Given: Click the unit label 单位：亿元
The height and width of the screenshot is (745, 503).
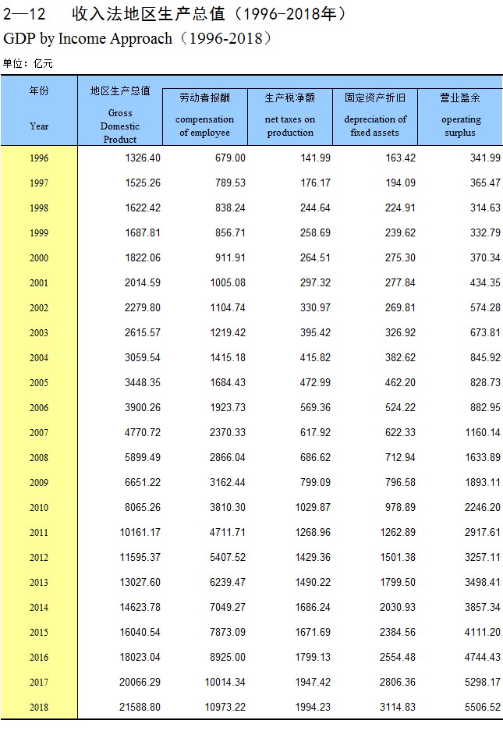Looking at the screenshot, I should pyautogui.click(x=27, y=64).
